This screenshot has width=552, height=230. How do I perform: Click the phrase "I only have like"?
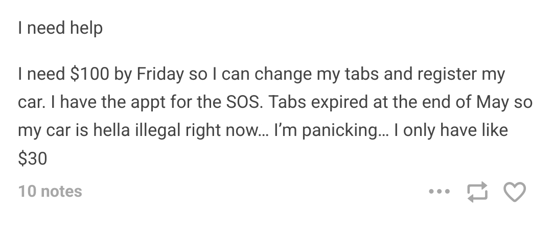point(451,130)
